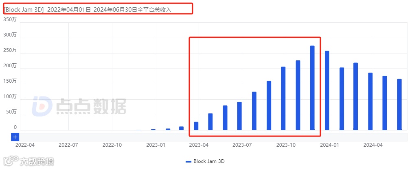
Task: Click the 200万 y-axis label
Action: coord(10,66)
